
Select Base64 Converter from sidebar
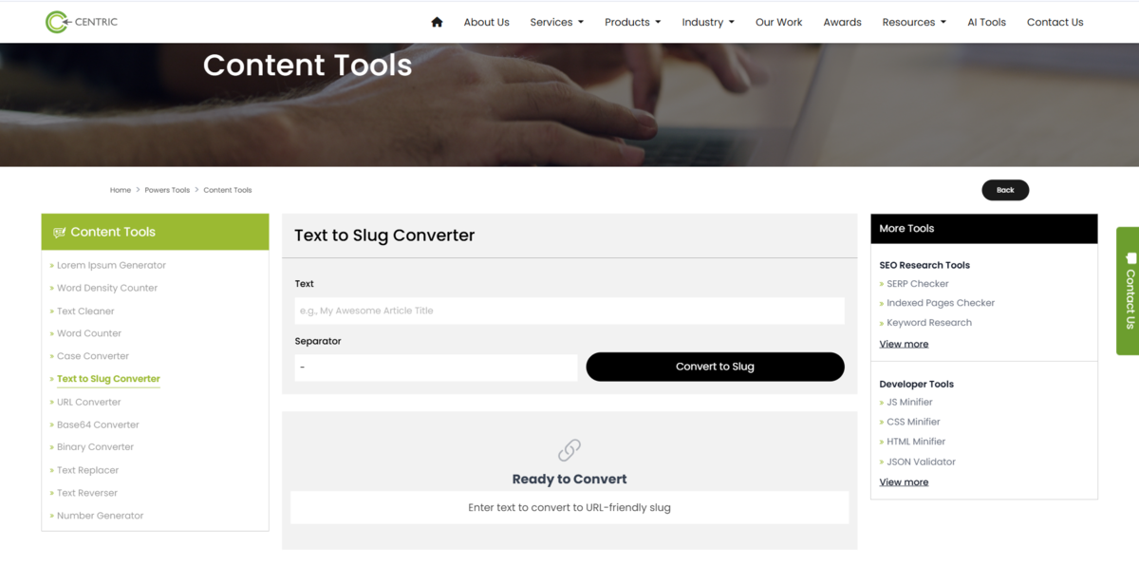tap(98, 424)
